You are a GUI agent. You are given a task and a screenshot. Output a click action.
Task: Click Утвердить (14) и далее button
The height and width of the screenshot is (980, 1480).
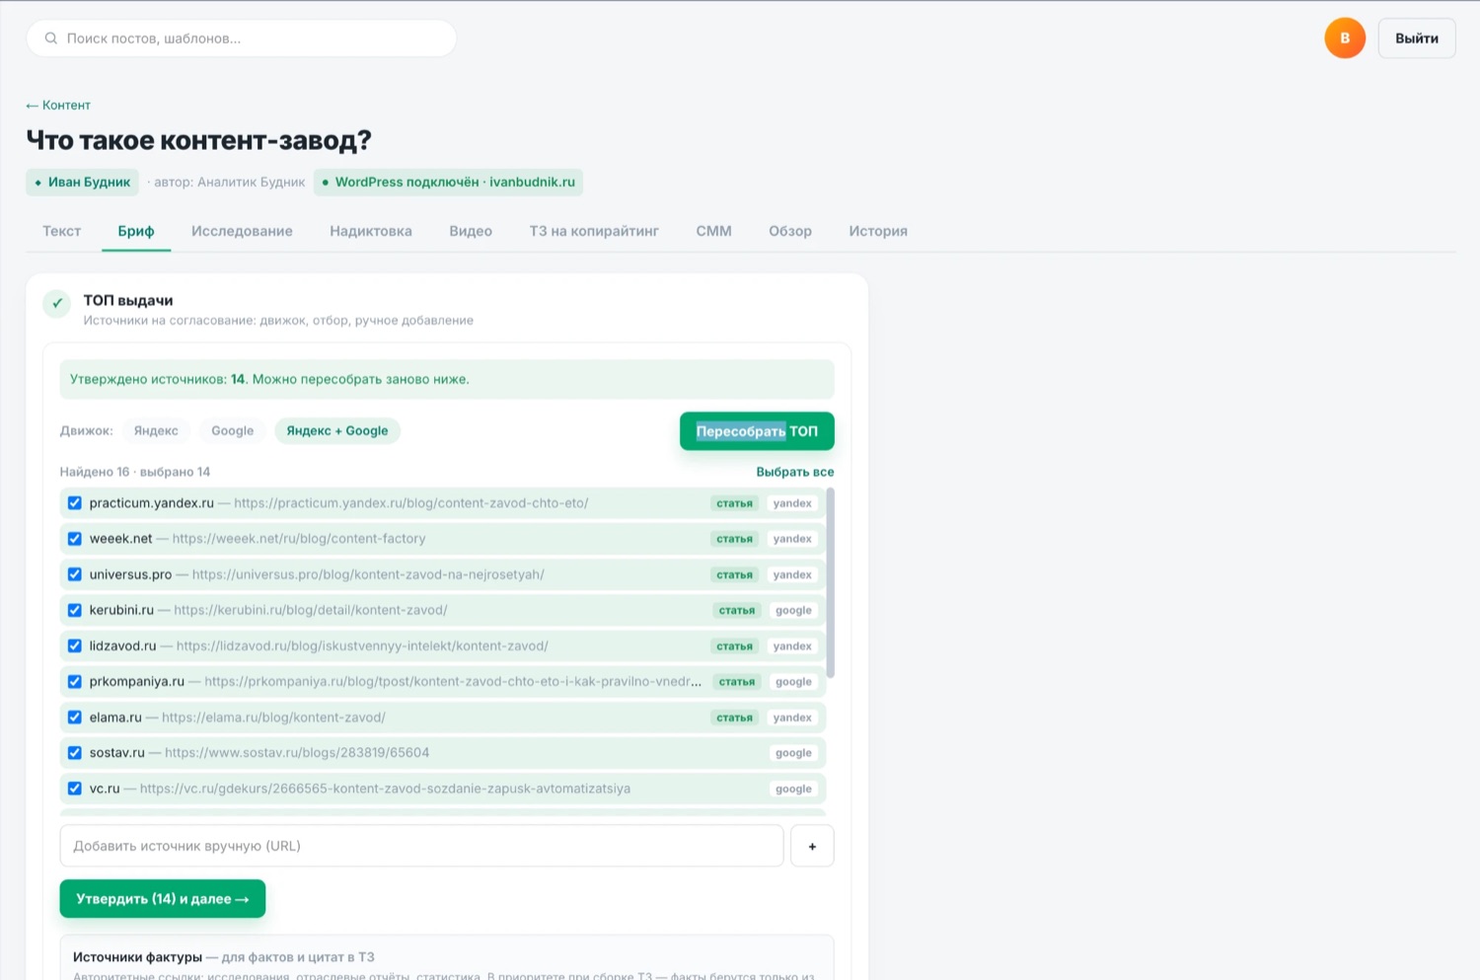(x=163, y=899)
